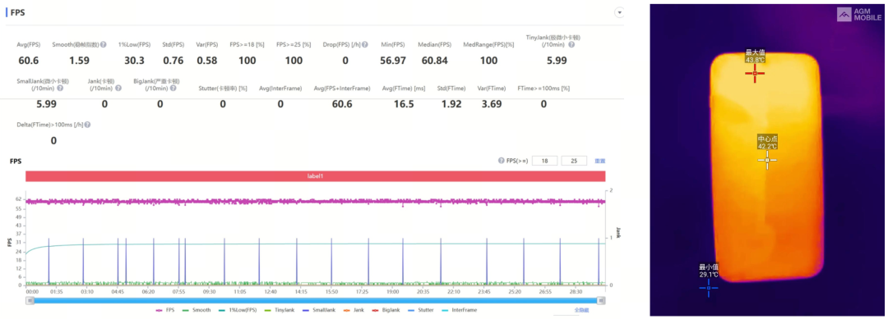The width and height of the screenshot is (888, 319).
Task: Click the FPS>=18 [%] label
Action: pos(247,44)
